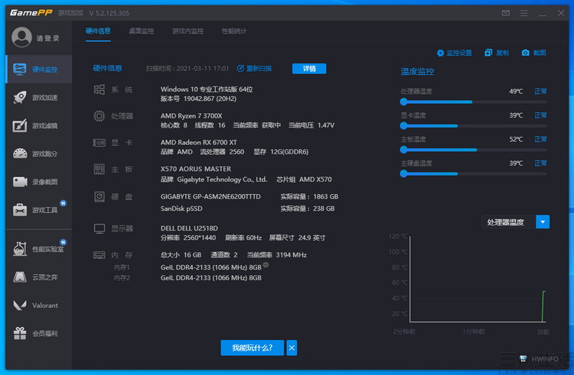Open 游戏跑分 gauge item
Image resolution: width=574 pixels, height=375 pixels.
tap(39, 154)
